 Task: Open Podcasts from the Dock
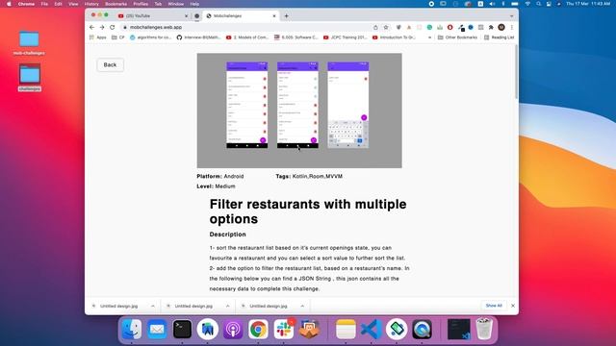coord(233,329)
